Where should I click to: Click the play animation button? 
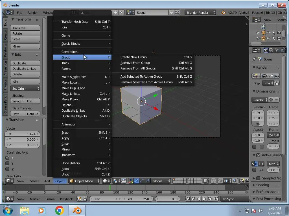(x=204, y=199)
